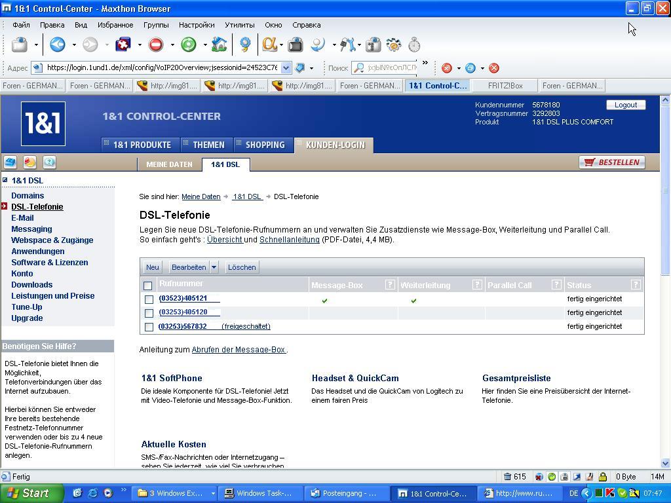Check the box for number (03253)567832

[x=149, y=327]
